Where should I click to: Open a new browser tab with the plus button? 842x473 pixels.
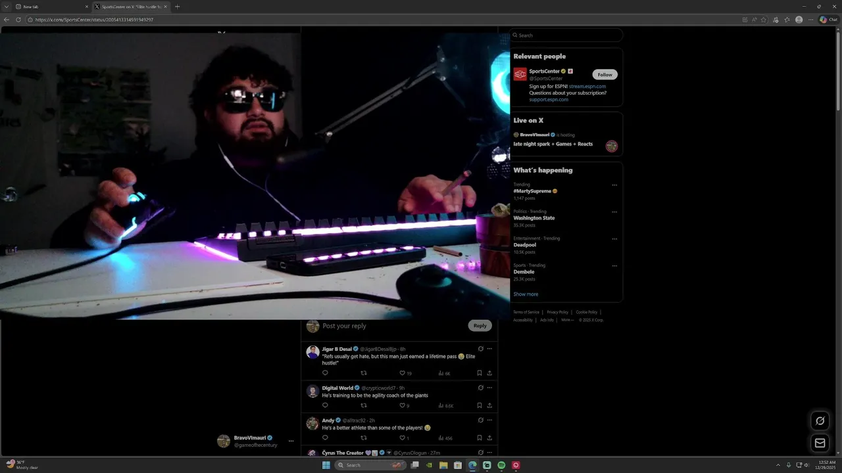click(x=178, y=7)
